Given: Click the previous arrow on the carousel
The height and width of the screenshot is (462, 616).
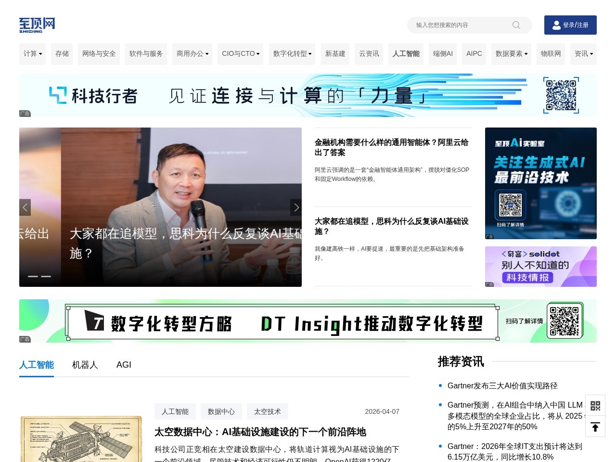Looking at the screenshot, I should tap(25, 207).
